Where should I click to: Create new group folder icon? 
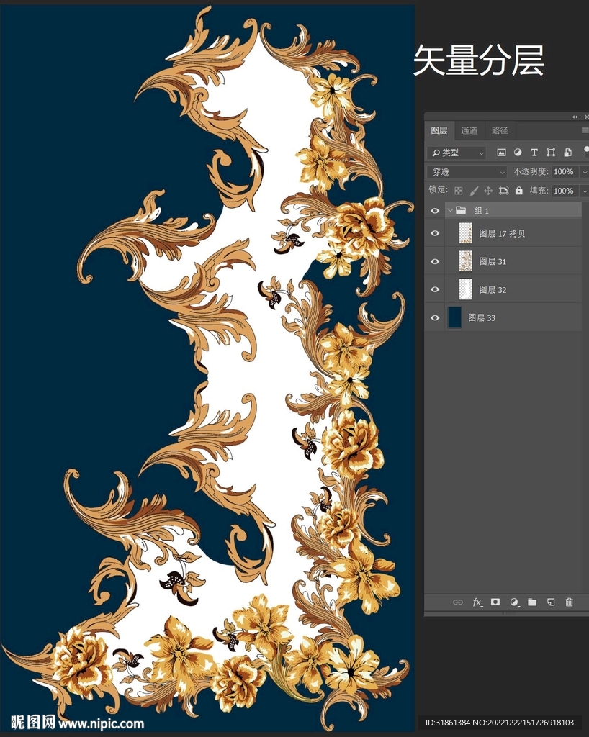pos(532,602)
